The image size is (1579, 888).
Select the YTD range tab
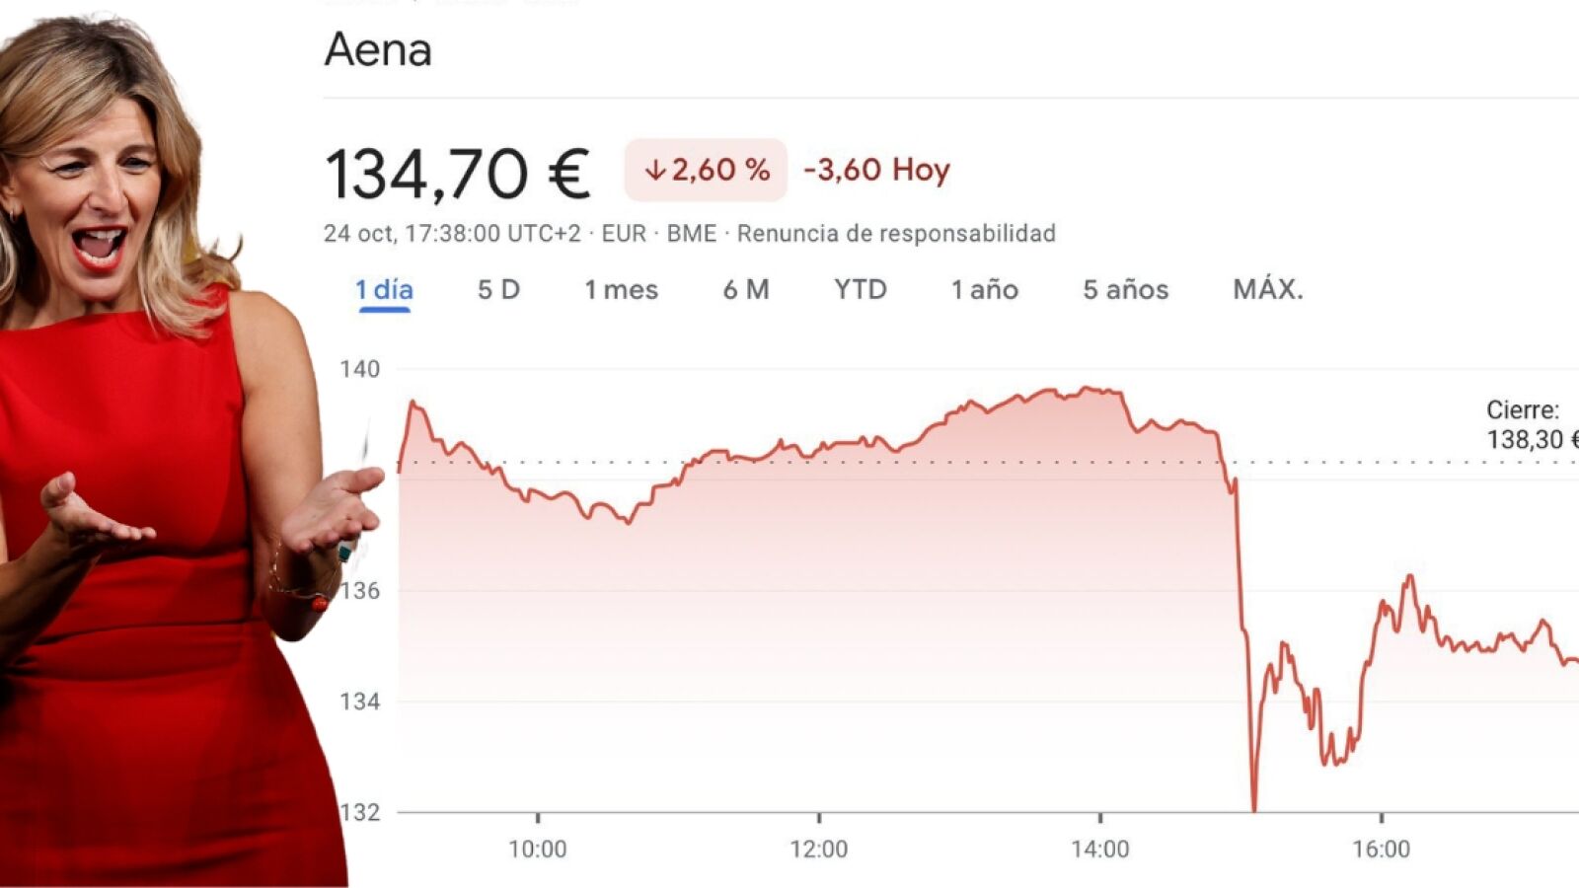click(x=861, y=290)
